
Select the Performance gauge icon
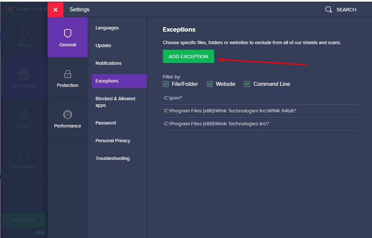[68, 115]
